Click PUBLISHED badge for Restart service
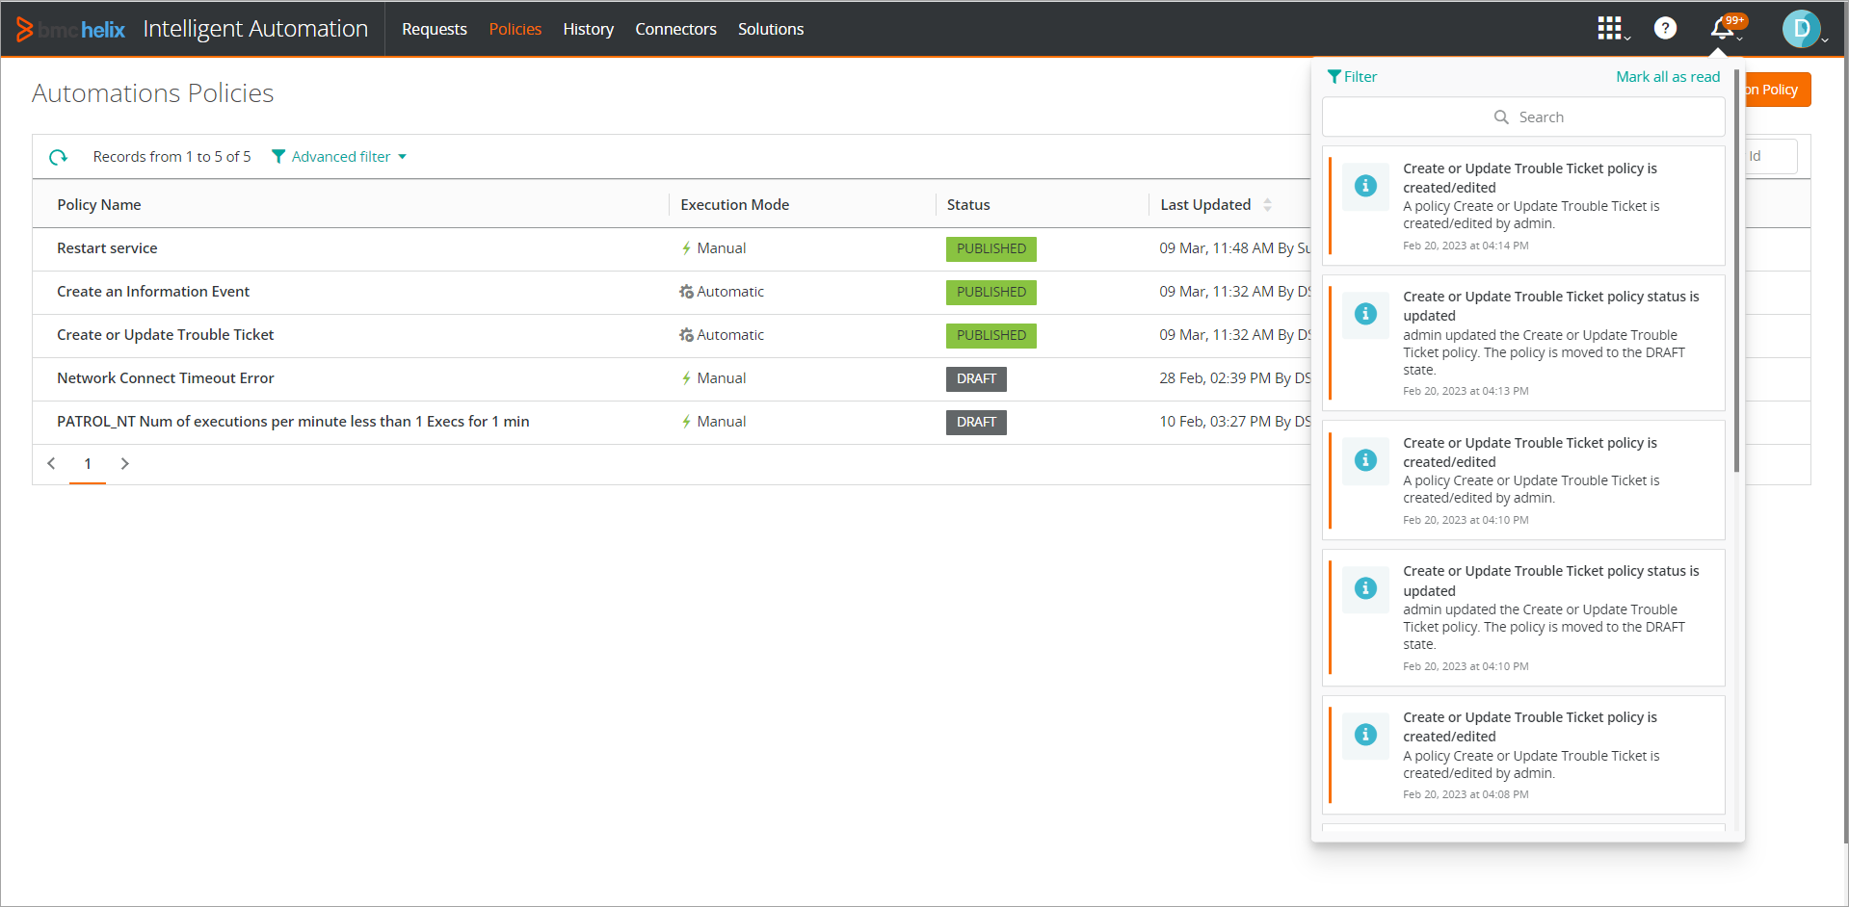The height and width of the screenshot is (907, 1849). click(x=991, y=249)
